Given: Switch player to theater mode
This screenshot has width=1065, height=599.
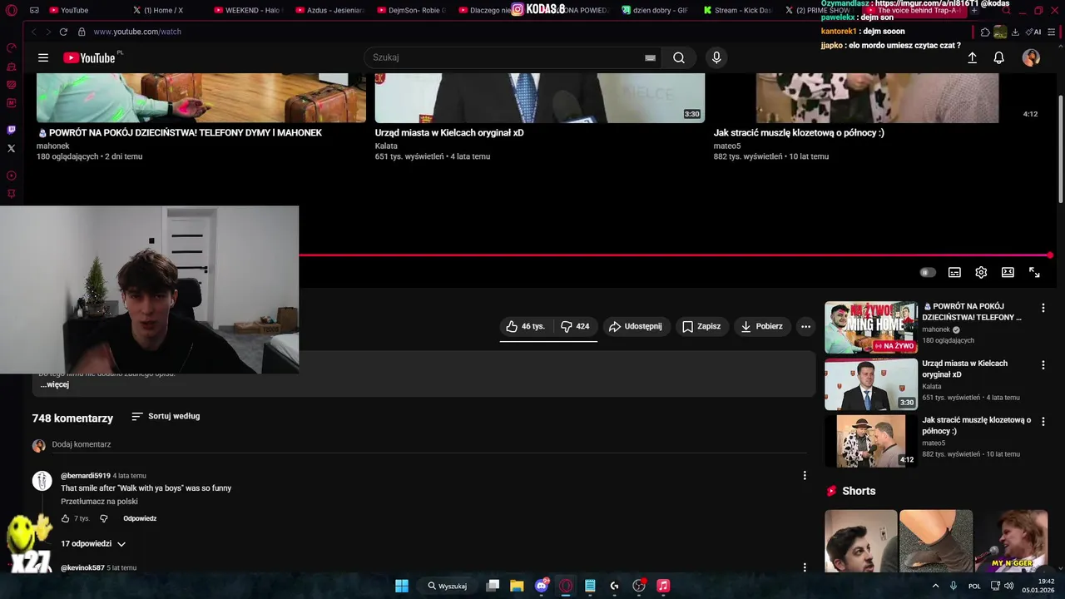Looking at the screenshot, I should (x=1008, y=272).
